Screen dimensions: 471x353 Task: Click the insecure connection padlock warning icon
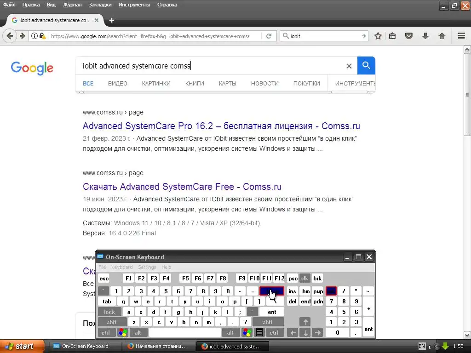point(43,36)
